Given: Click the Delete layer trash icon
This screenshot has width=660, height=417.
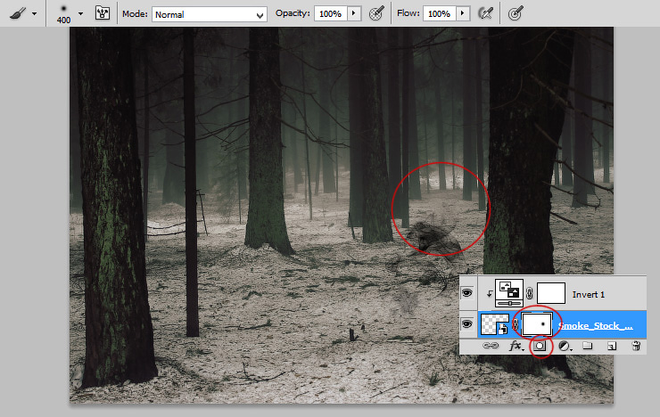Looking at the screenshot, I should (636, 346).
